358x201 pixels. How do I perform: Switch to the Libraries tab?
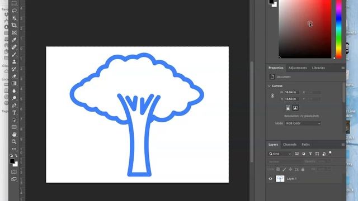tap(318, 68)
